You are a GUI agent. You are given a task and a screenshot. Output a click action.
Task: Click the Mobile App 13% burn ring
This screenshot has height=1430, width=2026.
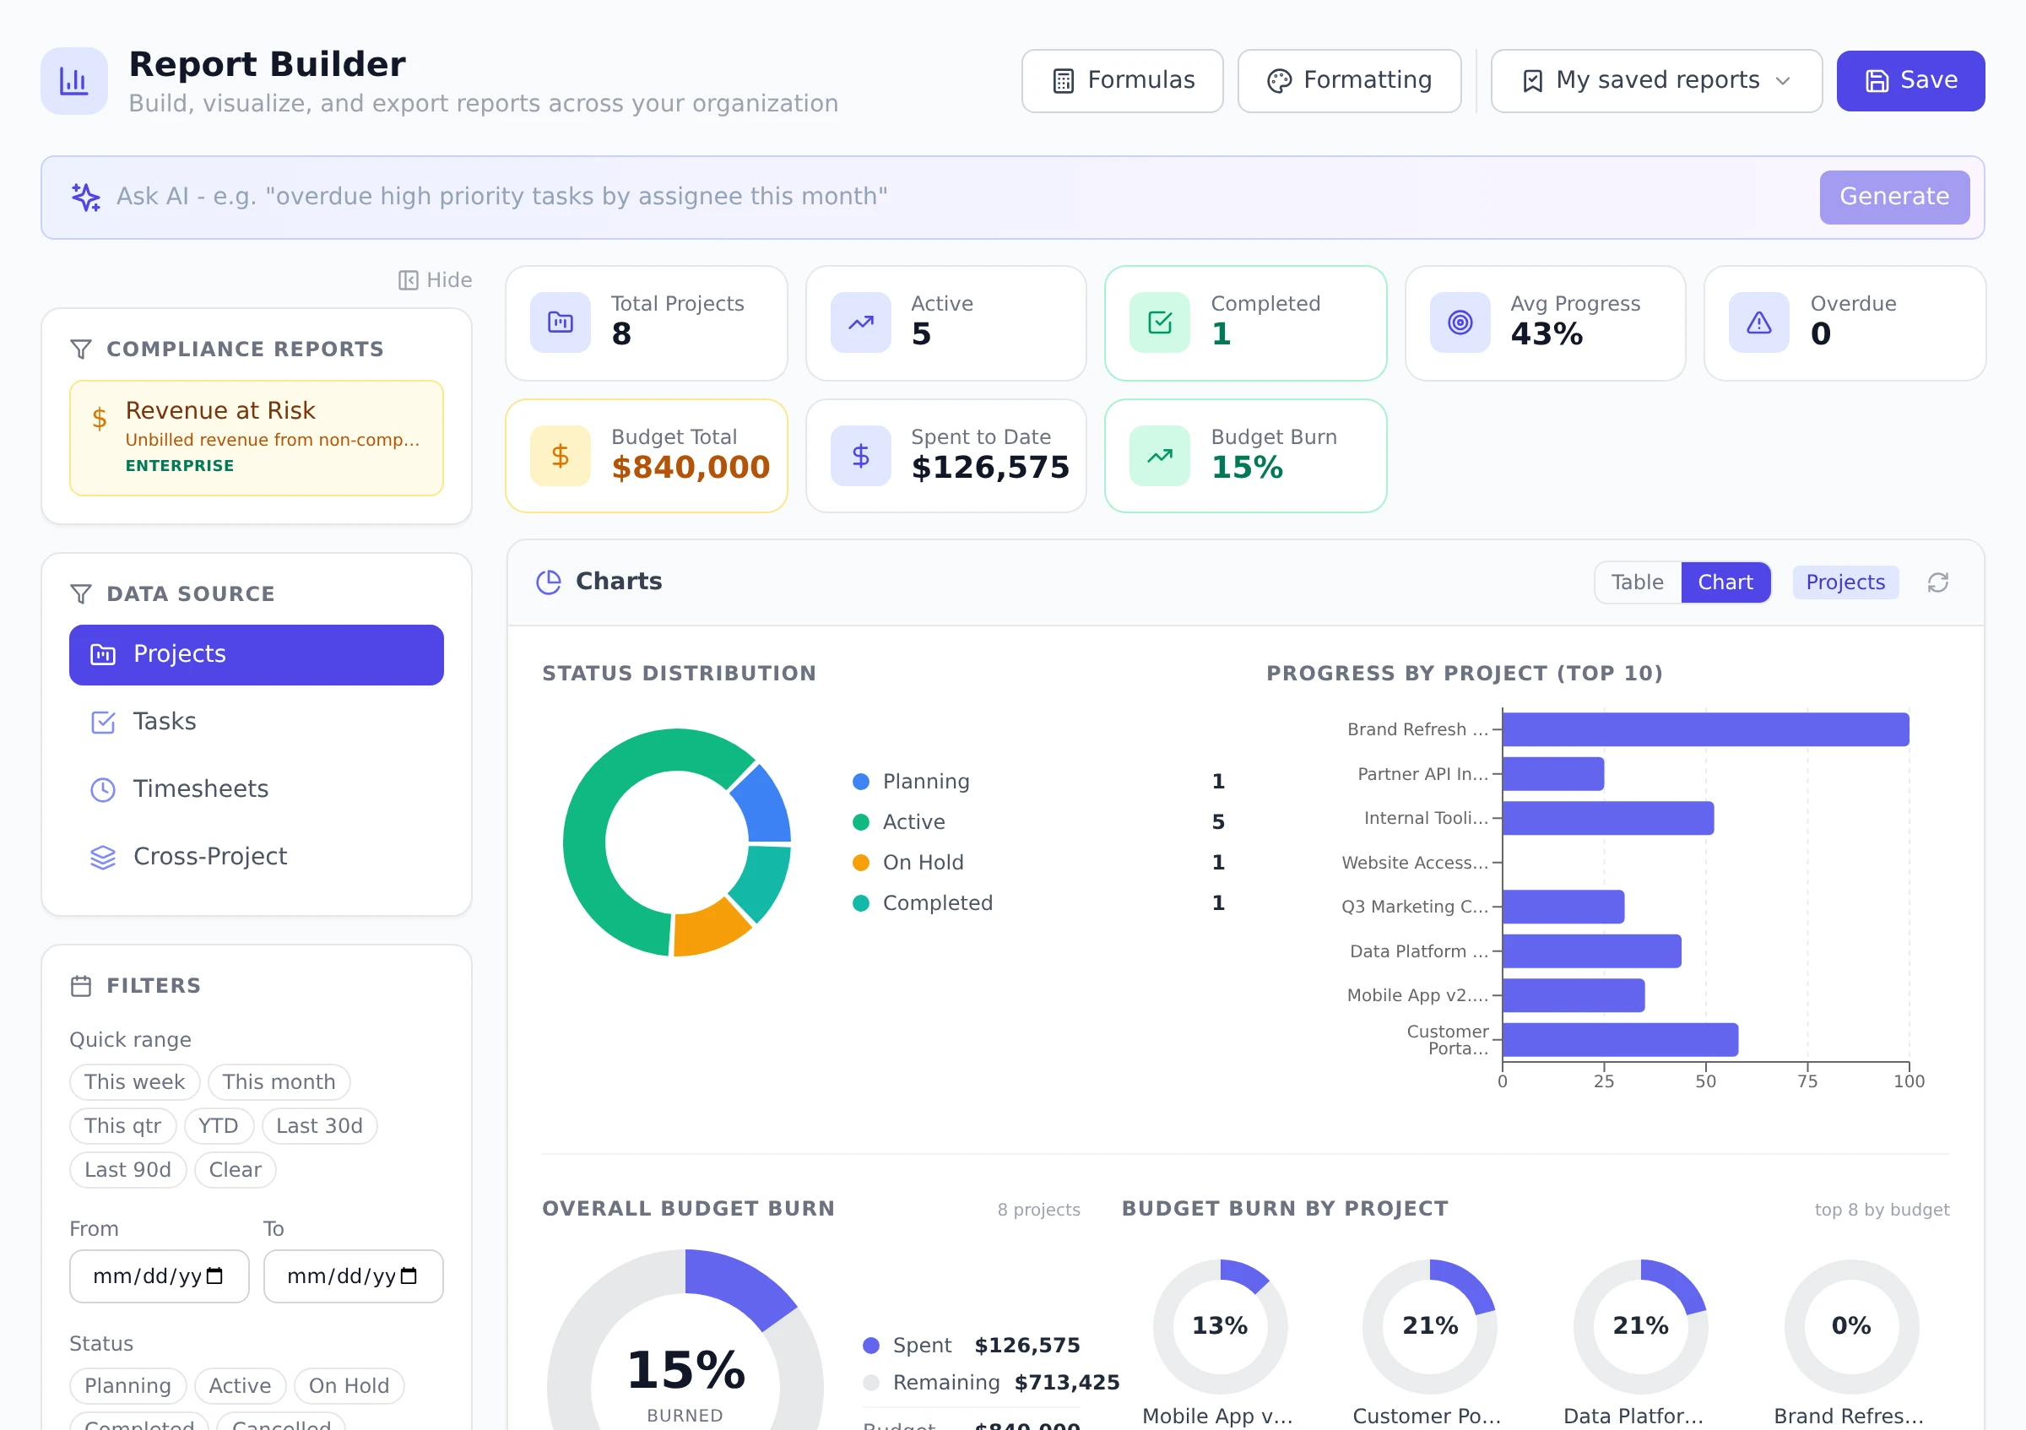click(x=1220, y=1328)
